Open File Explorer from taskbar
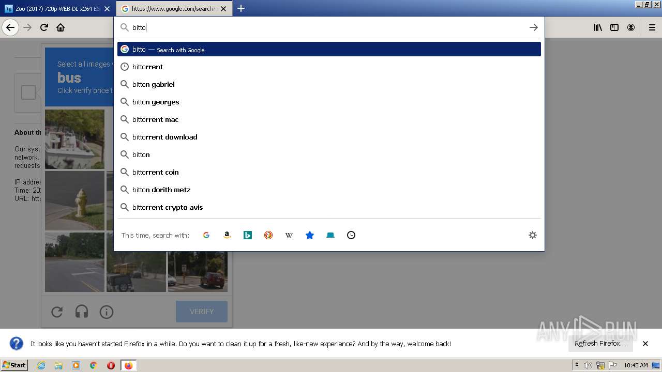This screenshot has width=662, height=372. [58, 365]
